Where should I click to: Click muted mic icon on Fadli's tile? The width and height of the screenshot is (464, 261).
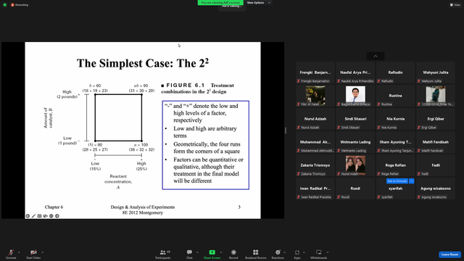(x=419, y=174)
